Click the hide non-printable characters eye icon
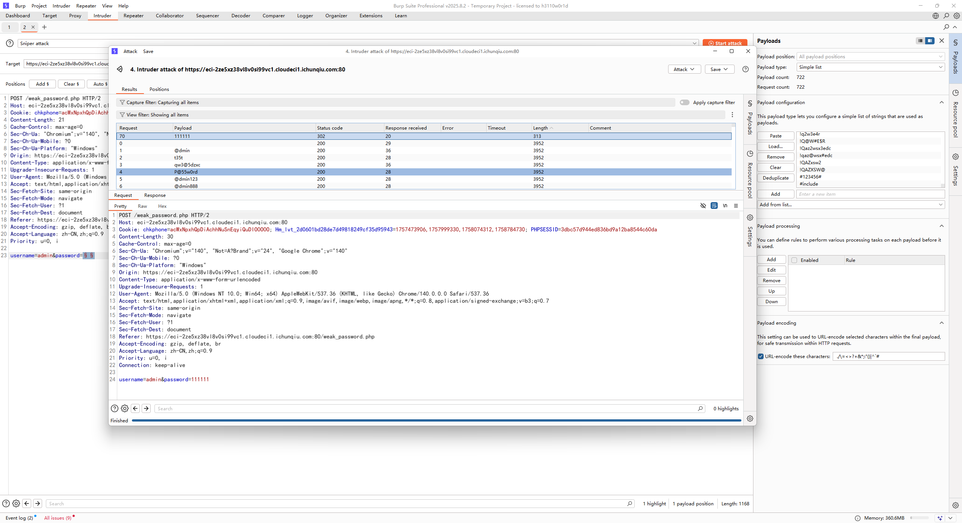962x523 pixels. pyautogui.click(x=703, y=206)
